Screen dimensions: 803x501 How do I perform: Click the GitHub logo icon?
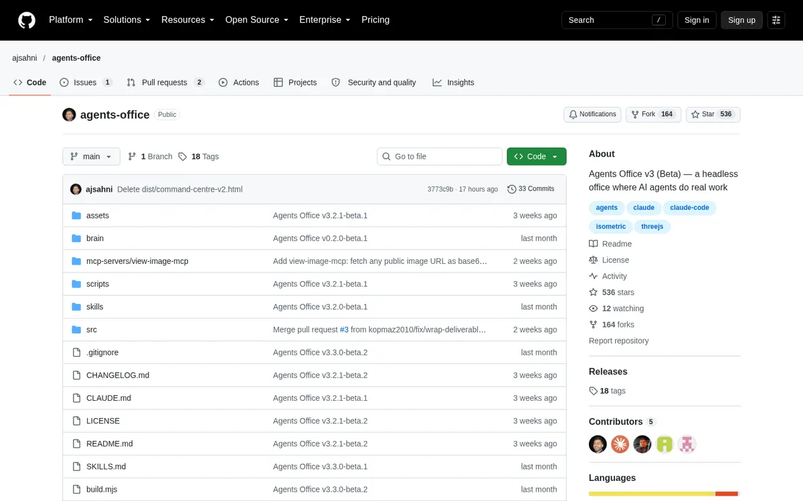tap(27, 20)
